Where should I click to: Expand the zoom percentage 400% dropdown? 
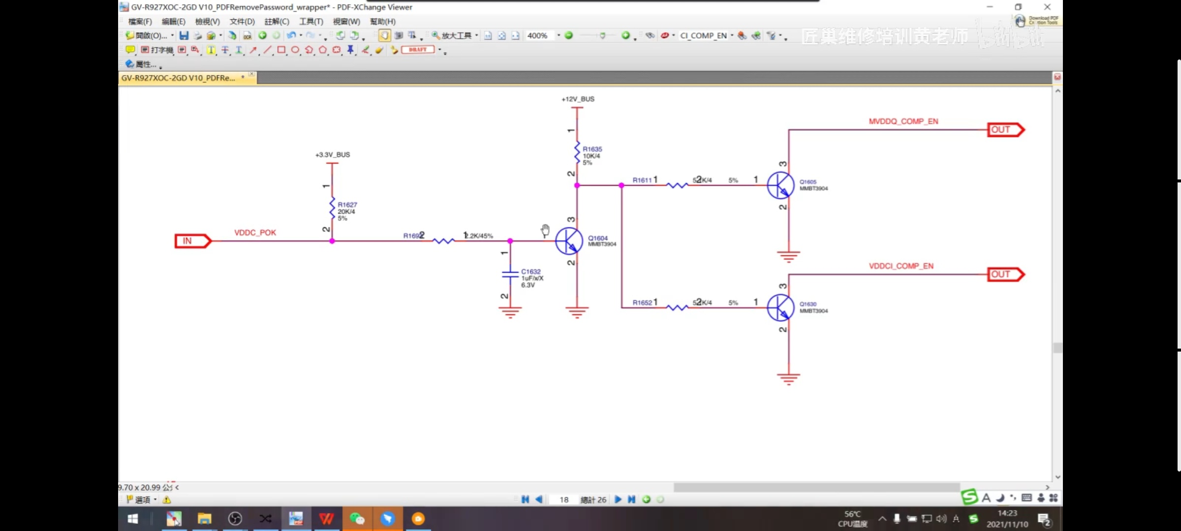pos(559,35)
